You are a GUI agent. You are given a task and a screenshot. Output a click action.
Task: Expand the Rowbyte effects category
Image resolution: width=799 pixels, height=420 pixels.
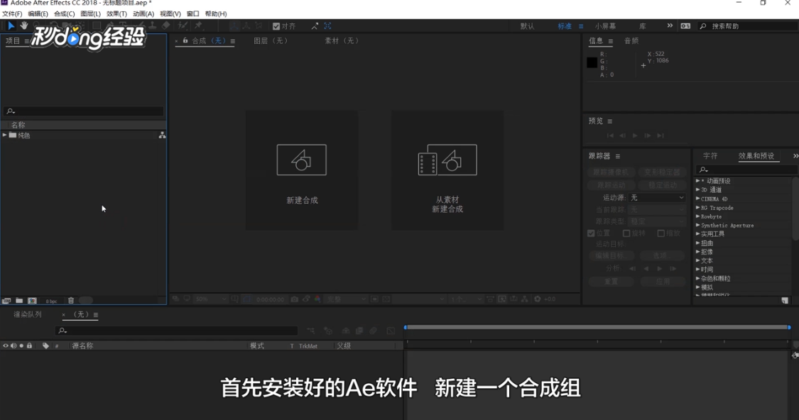click(x=698, y=216)
